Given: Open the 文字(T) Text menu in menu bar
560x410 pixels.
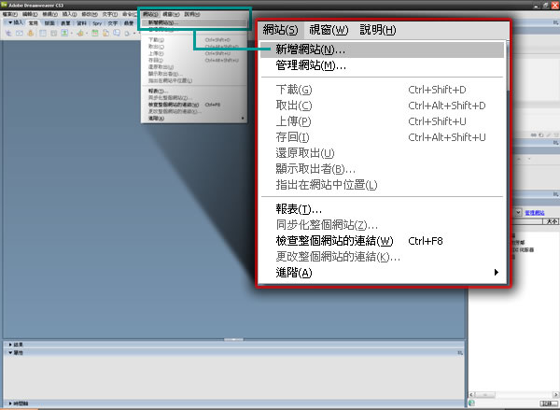Looking at the screenshot, I should click(110, 14).
